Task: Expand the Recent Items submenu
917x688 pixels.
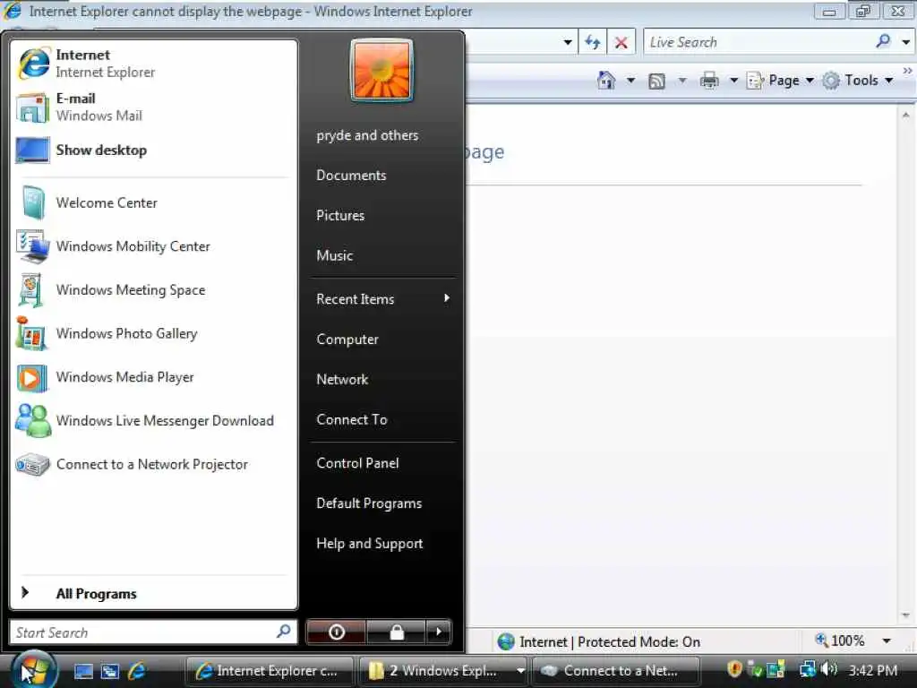Action: (x=381, y=299)
